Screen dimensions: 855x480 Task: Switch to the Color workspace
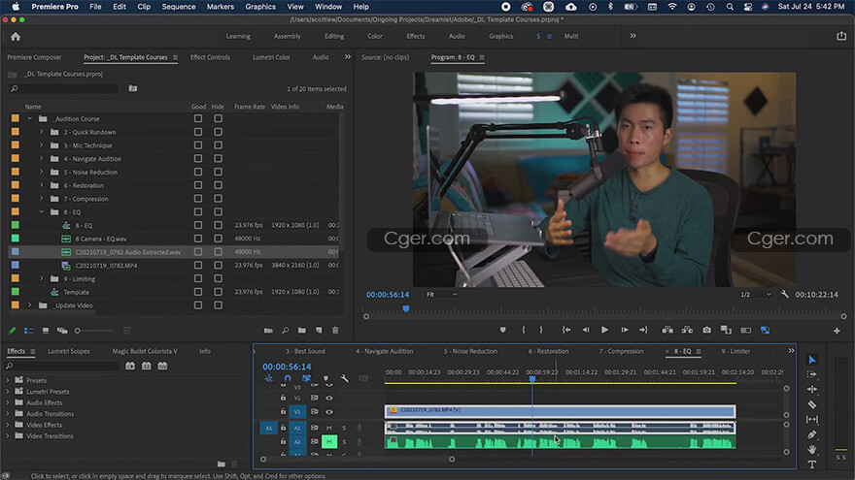[x=375, y=36]
